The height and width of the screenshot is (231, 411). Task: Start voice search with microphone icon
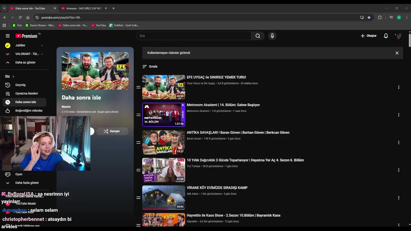pos(272,36)
